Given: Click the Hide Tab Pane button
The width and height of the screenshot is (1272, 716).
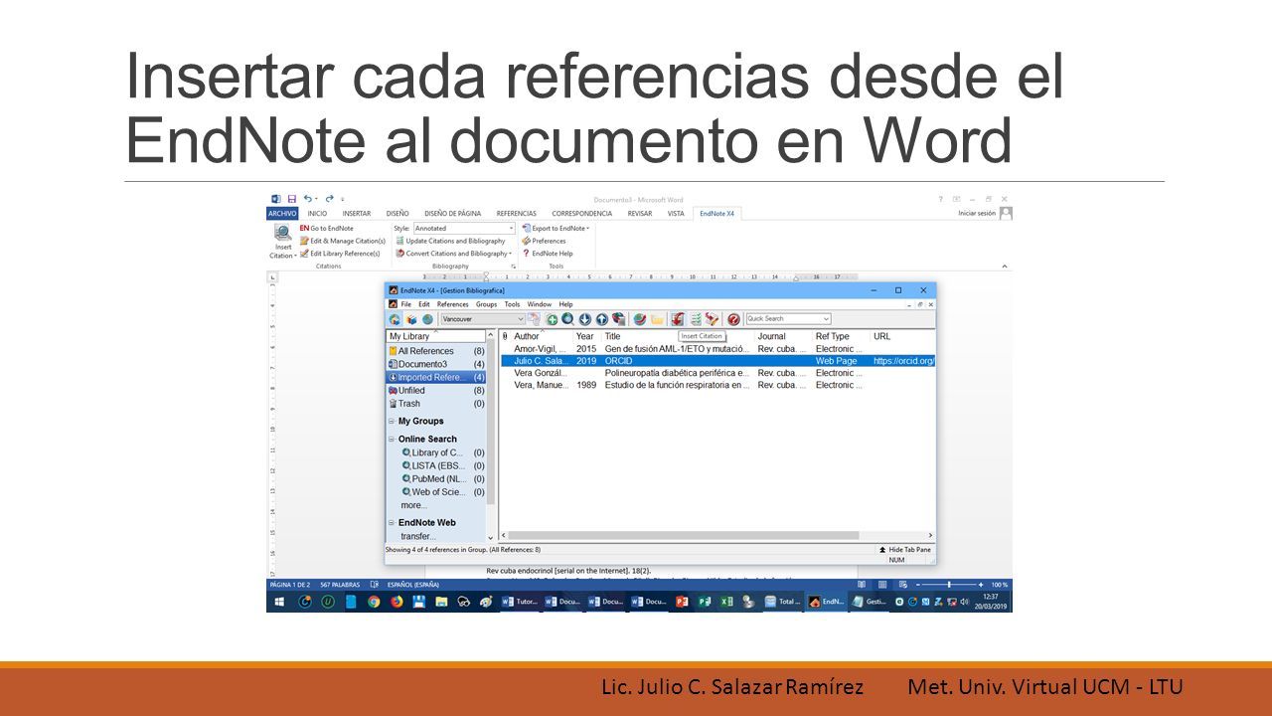Looking at the screenshot, I should pos(904,549).
